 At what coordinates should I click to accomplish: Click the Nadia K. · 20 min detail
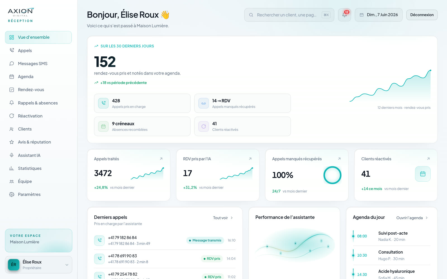point(392,240)
